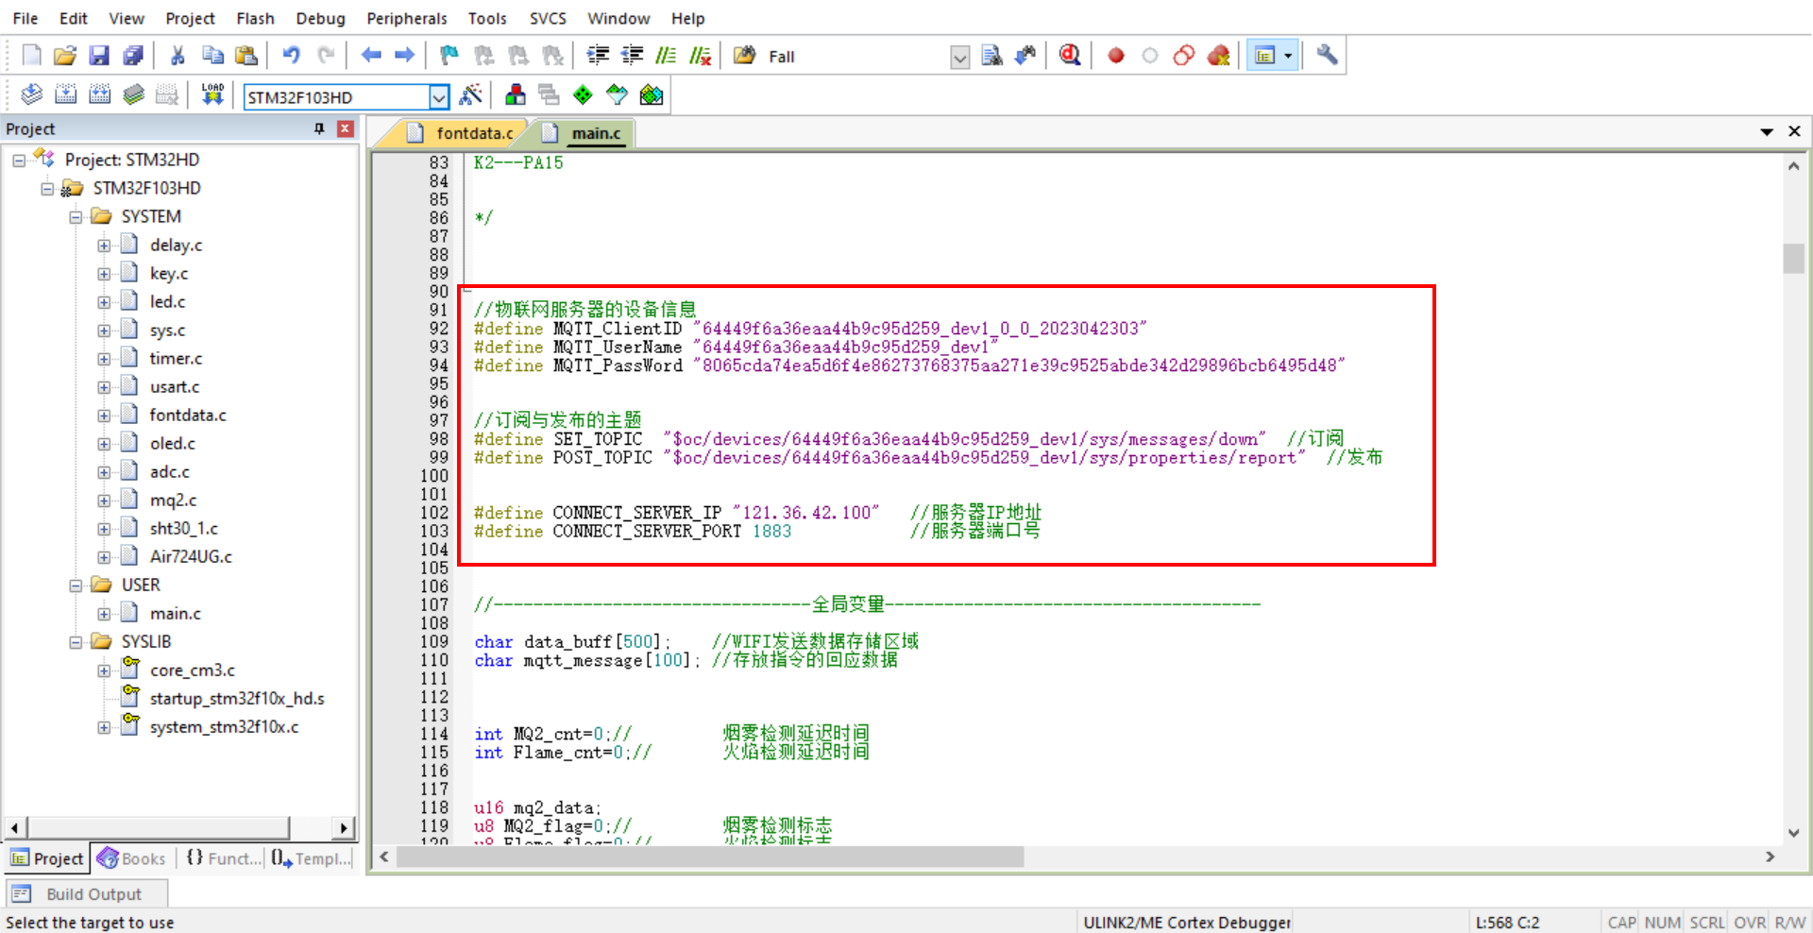Viewport: 1813px width, 933px height.
Task: Start a debug session
Action: (x=1069, y=55)
